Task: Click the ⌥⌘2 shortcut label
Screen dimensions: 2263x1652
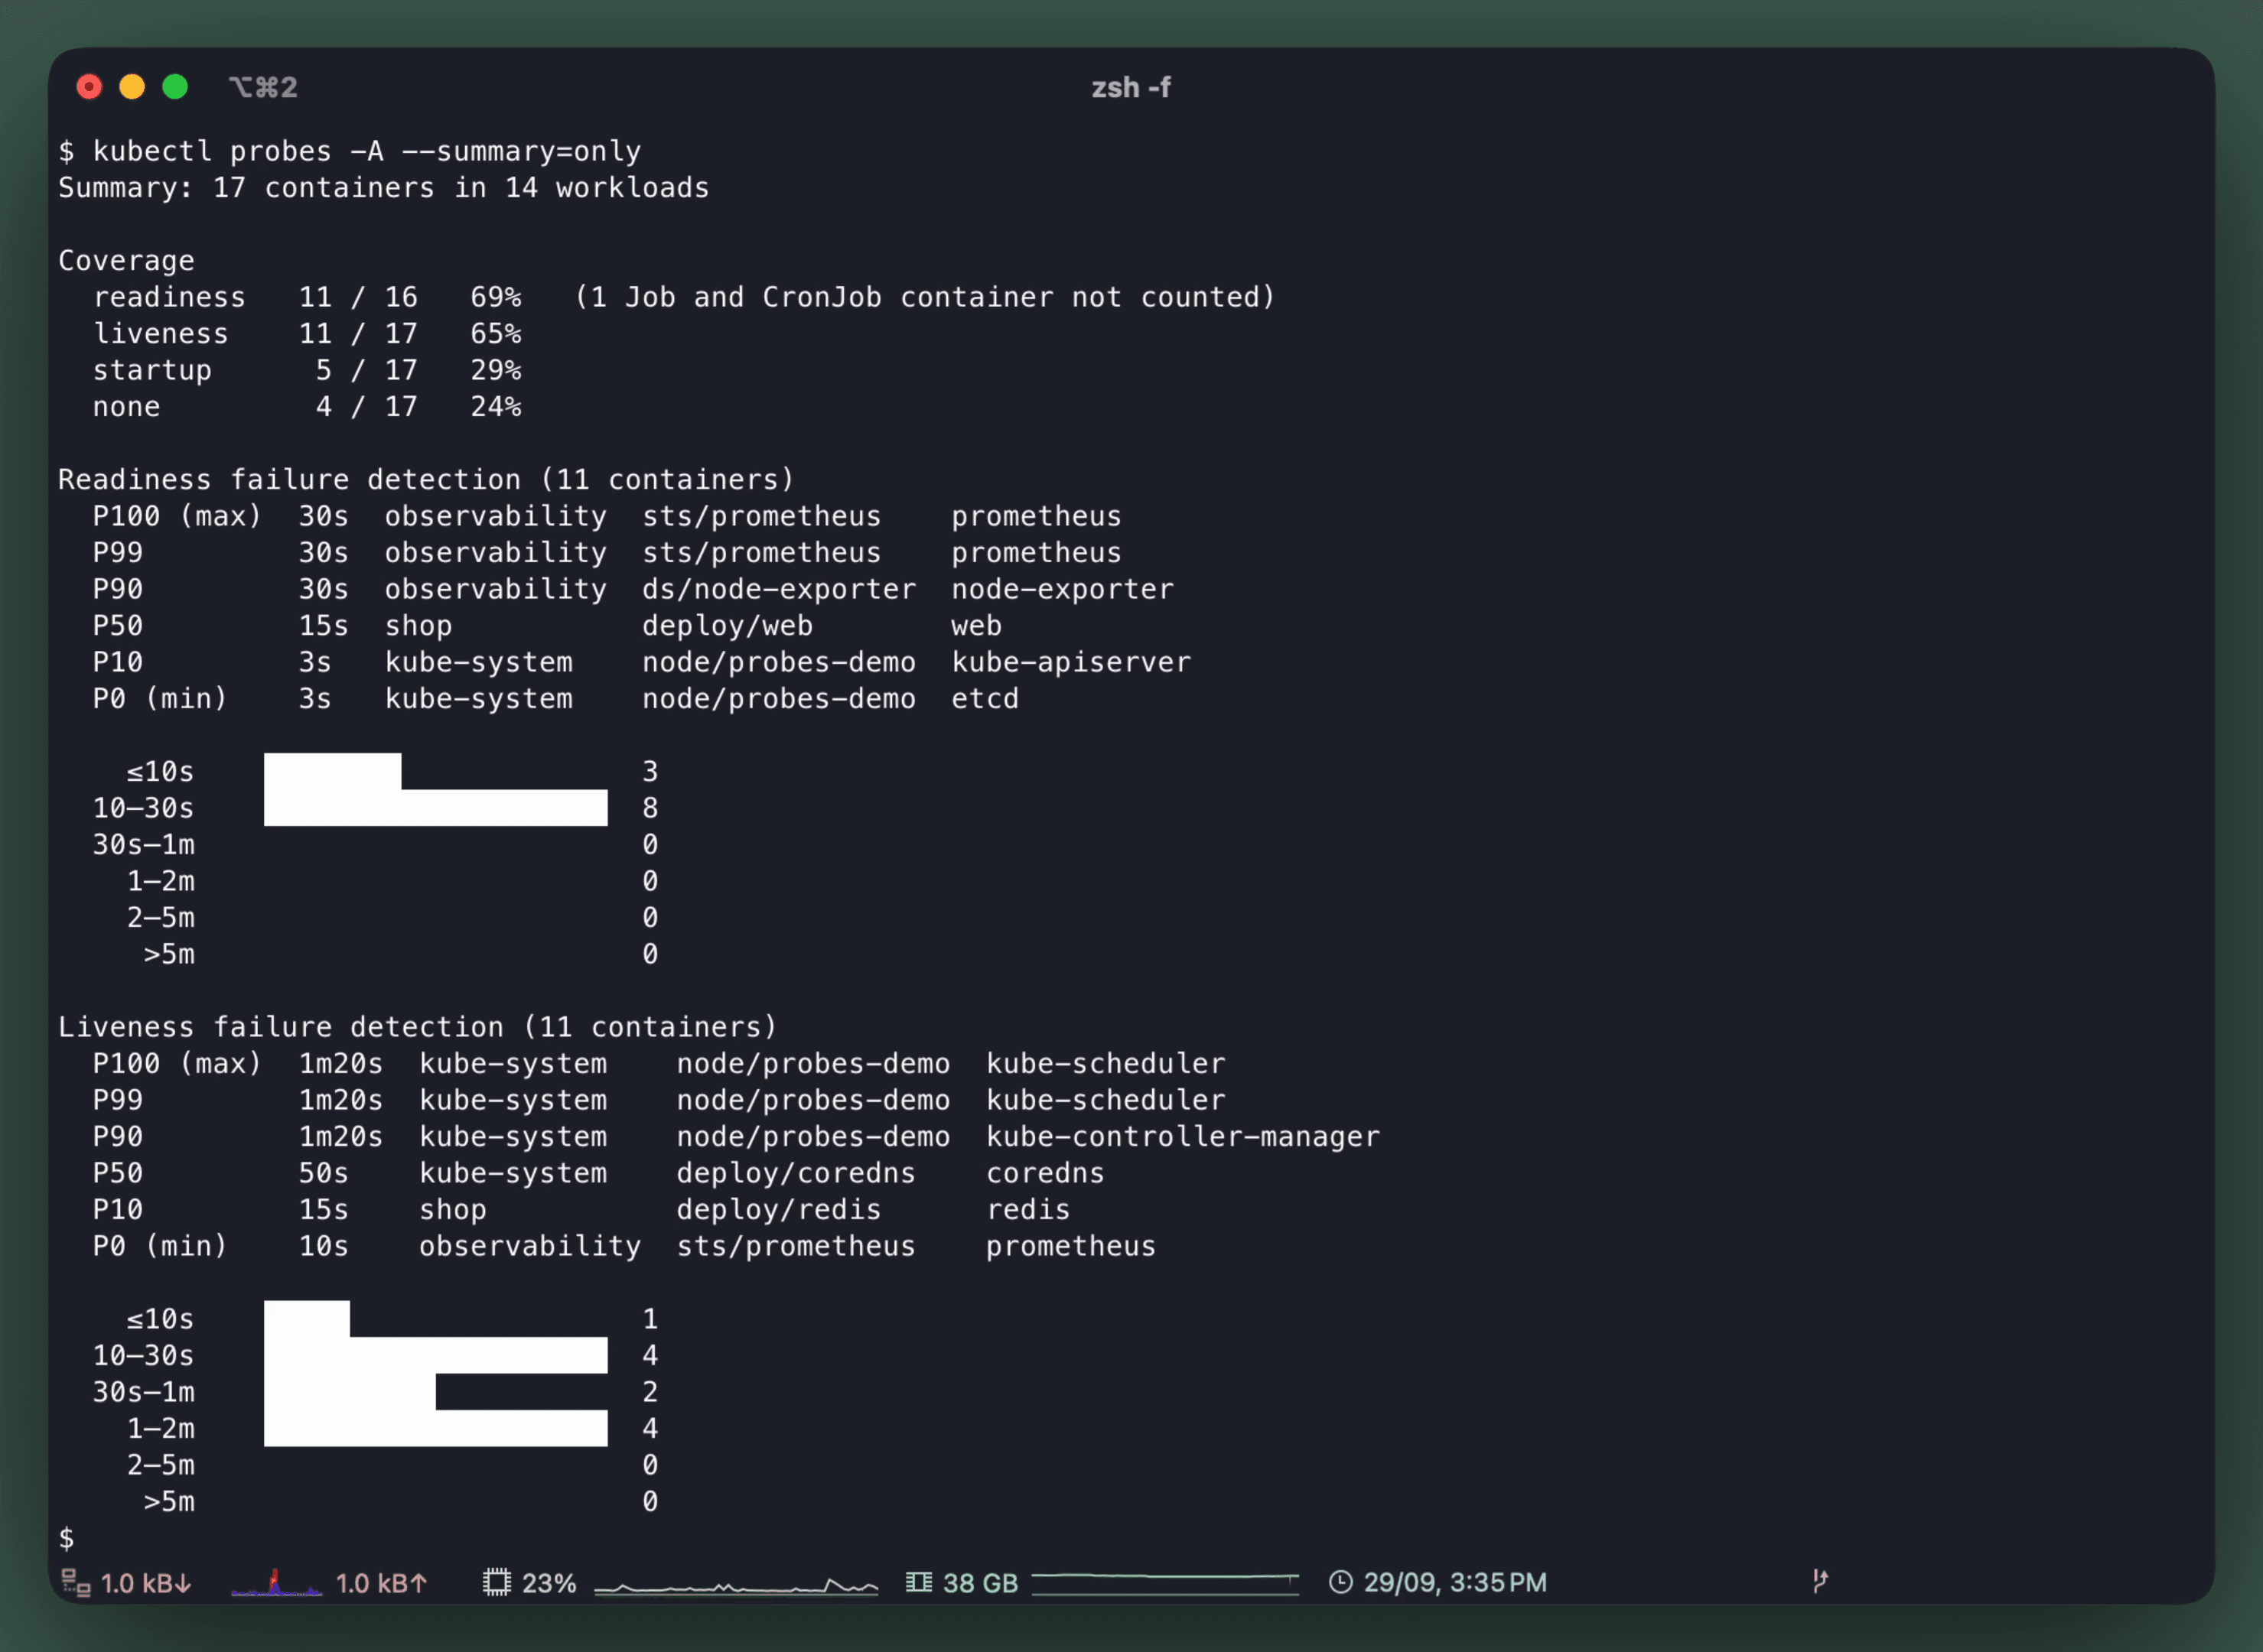Action: coord(263,88)
